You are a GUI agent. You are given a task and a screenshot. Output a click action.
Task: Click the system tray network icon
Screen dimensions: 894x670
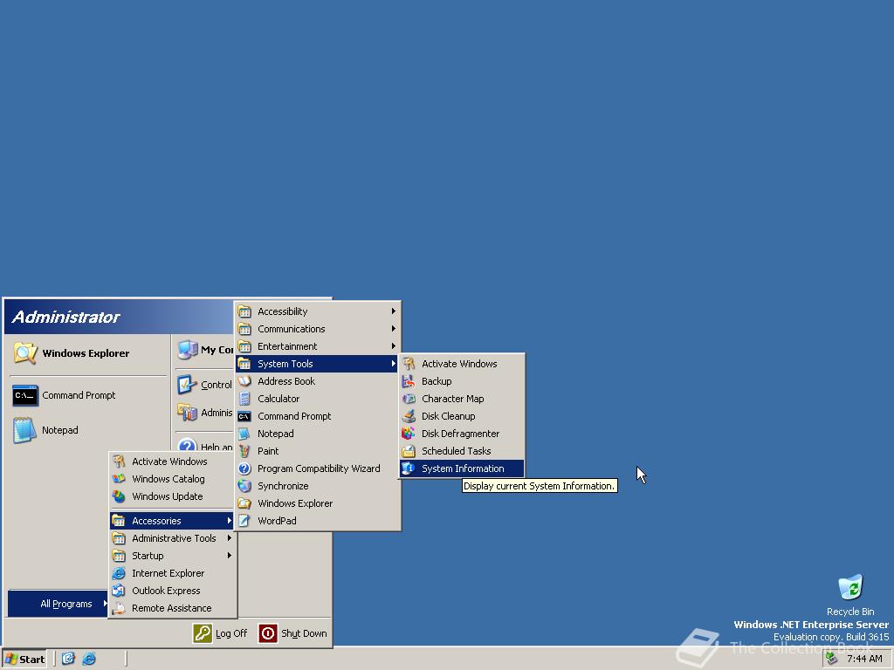(832, 659)
